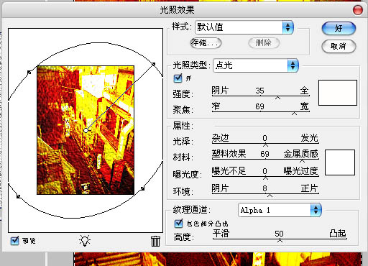Toggle the 预览 preview checkbox

pos(15,240)
